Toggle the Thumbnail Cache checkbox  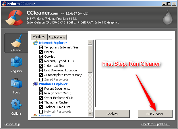(41, 102)
